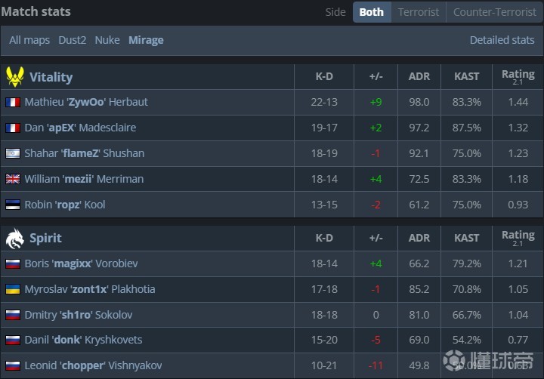The image size is (544, 379).
Task: Click the Israeli flag beside flameZ
Action: [13, 153]
